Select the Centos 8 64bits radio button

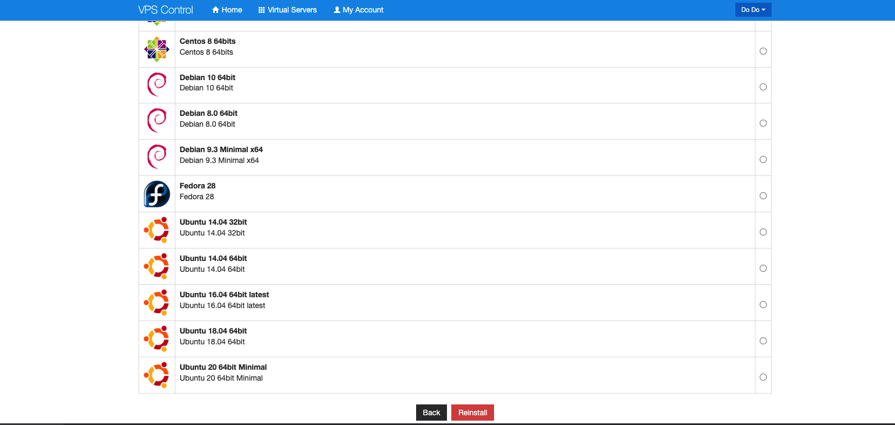763,51
